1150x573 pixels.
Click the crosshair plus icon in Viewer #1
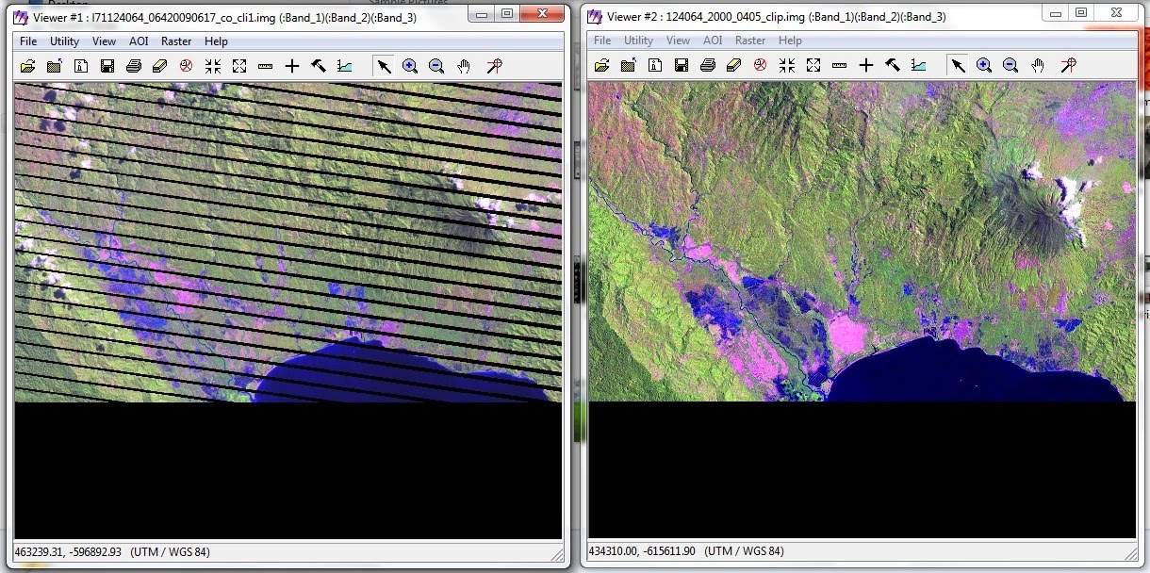click(x=291, y=66)
